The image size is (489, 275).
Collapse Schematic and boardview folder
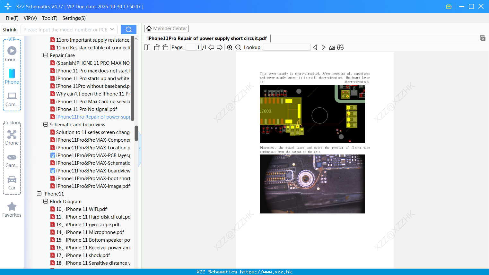[x=46, y=124]
